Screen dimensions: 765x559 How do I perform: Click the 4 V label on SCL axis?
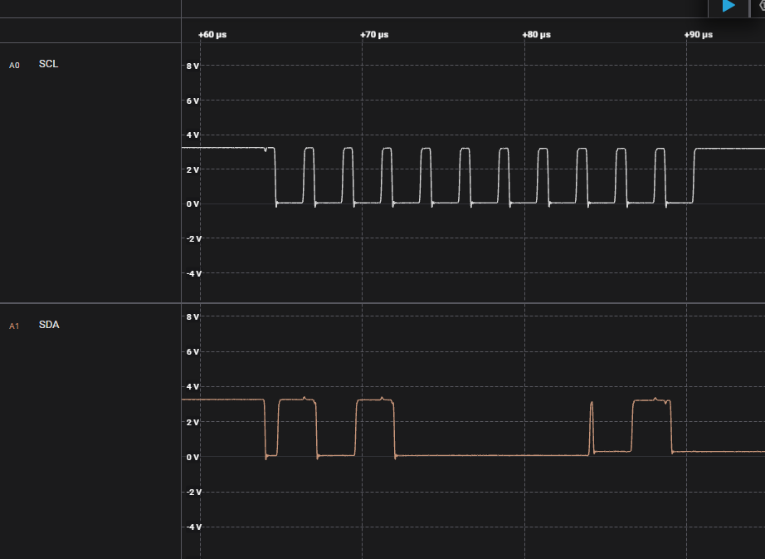pos(192,135)
